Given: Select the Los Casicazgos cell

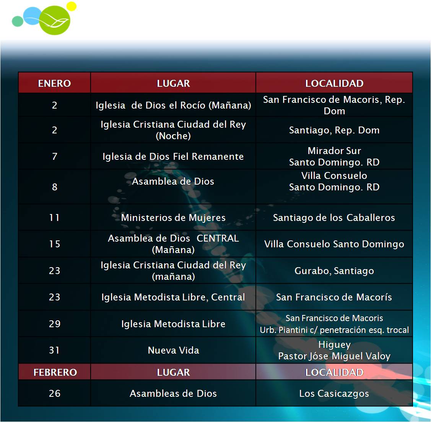Looking at the screenshot, I should [x=334, y=394].
